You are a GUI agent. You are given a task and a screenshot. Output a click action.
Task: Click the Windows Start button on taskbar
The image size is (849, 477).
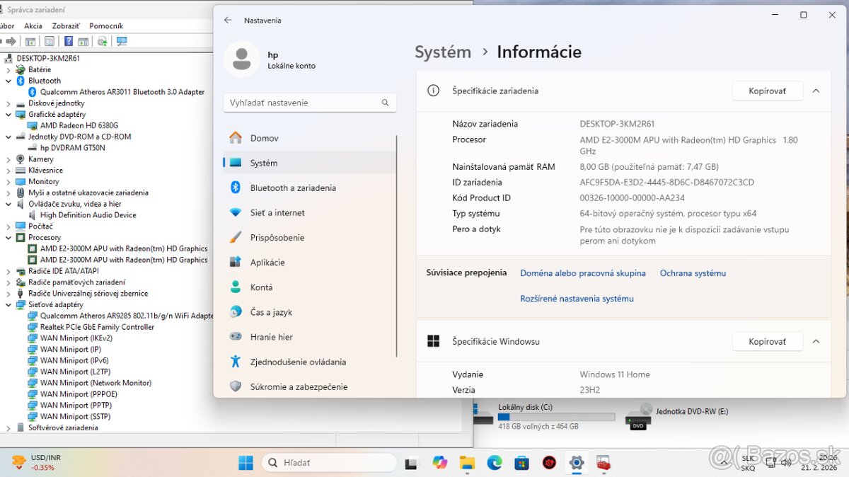[x=246, y=463]
